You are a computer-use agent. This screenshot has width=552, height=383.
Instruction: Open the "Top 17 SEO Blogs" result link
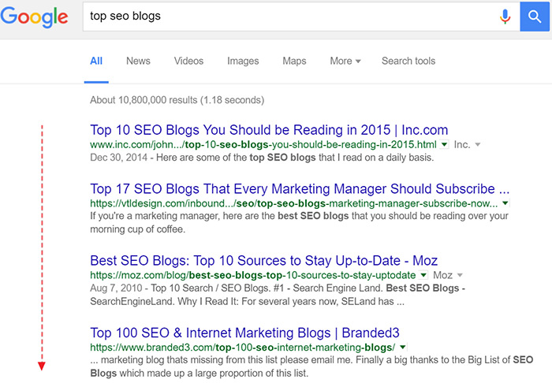300,189
